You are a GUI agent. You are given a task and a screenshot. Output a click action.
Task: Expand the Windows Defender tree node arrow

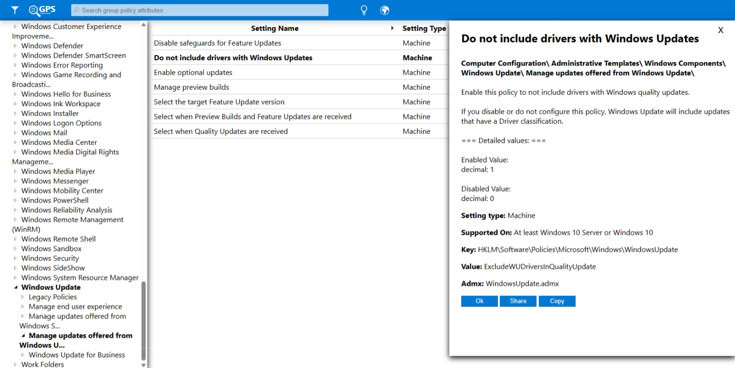pos(16,46)
